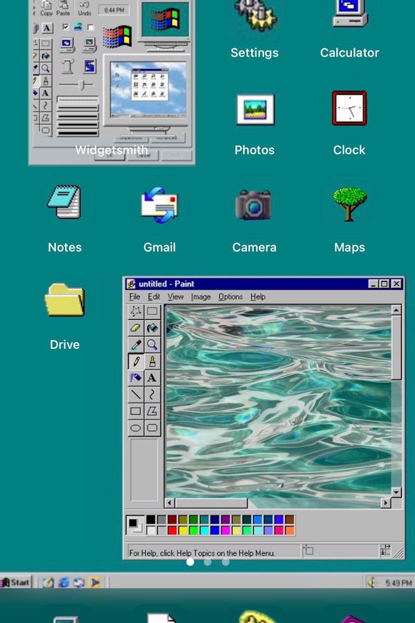The width and height of the screenshot is (415, 623).
Task: Open the File menu in Paint
Action: click(x=134, y=297)
